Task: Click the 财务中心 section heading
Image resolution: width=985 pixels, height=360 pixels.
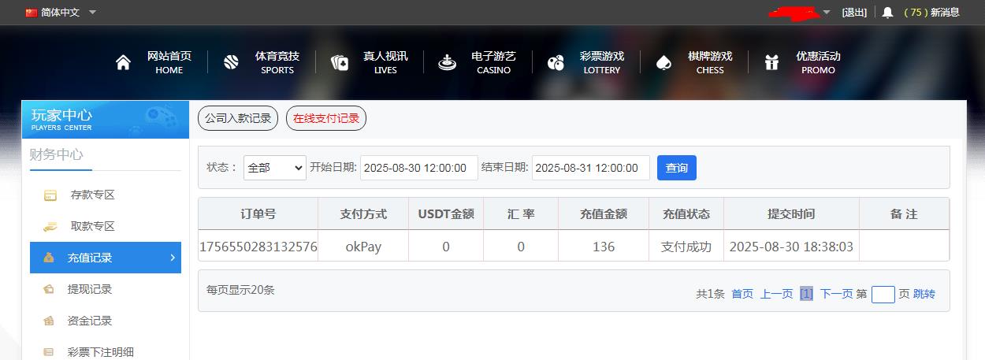Action: tap(57, 154)
